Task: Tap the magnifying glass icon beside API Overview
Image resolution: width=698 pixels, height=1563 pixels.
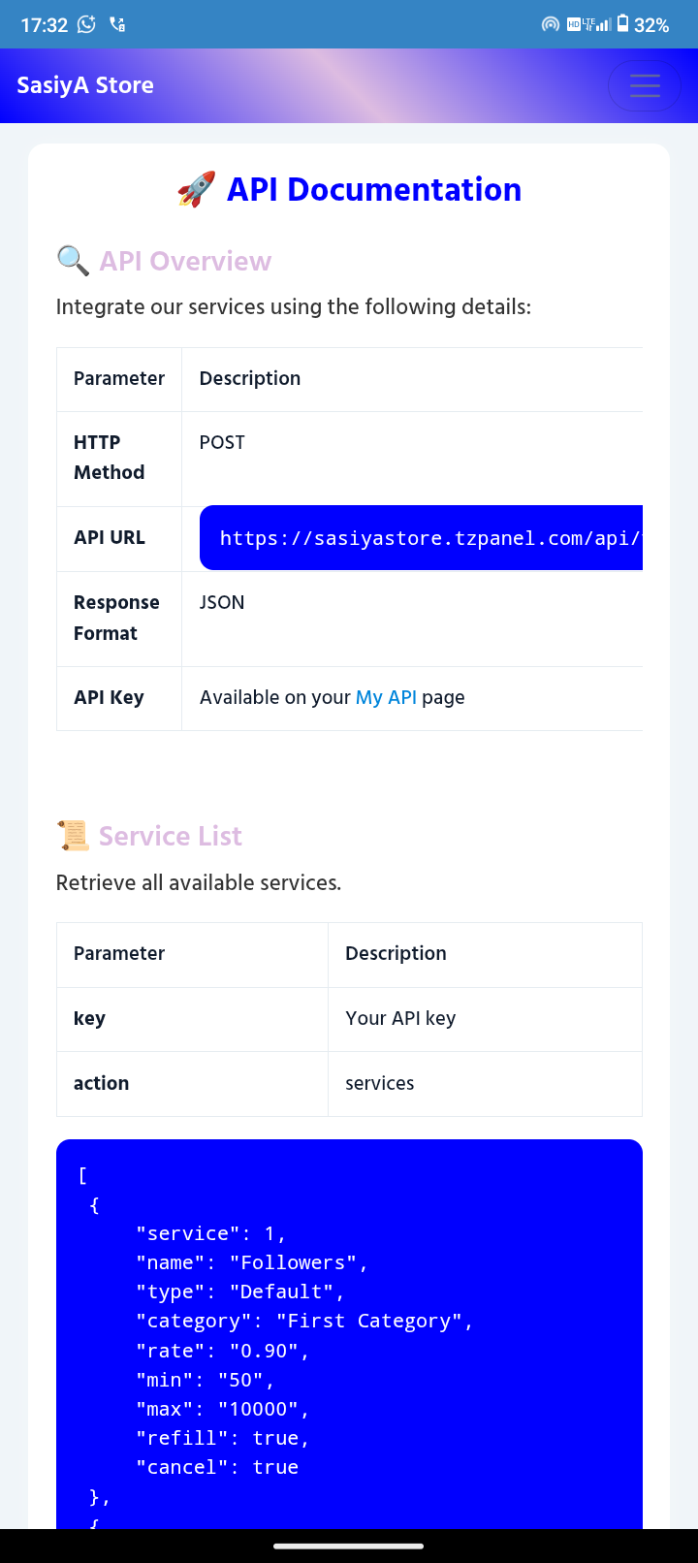Action: pos(74,261)
